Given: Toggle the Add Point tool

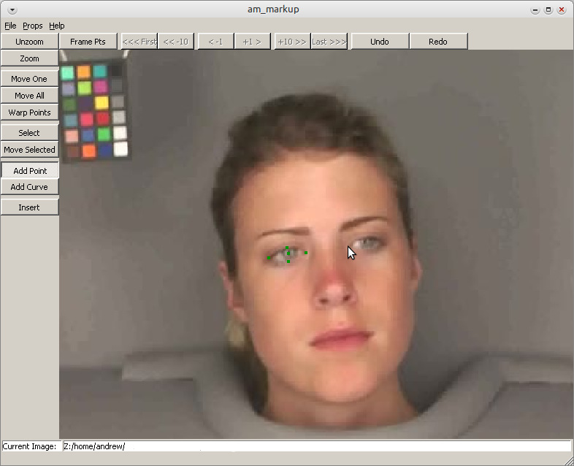Looking at the screenshot, I should click(30, 171).
